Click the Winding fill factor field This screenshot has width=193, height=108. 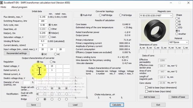coord(43,41)
